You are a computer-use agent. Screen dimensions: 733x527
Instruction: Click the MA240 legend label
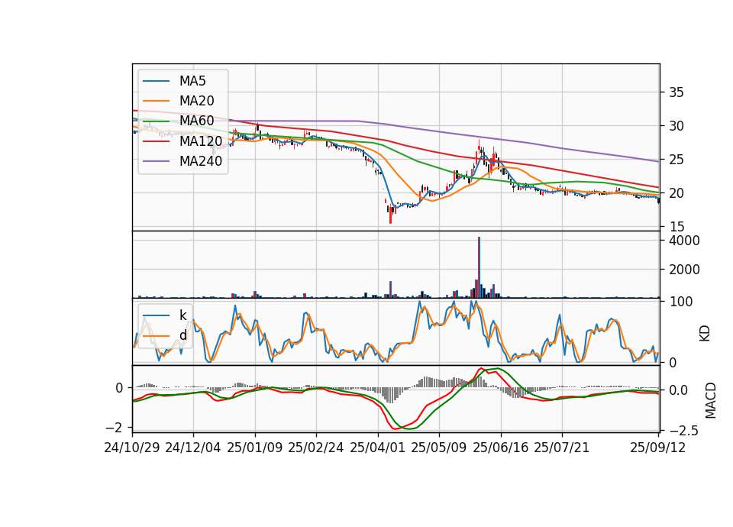201,161
